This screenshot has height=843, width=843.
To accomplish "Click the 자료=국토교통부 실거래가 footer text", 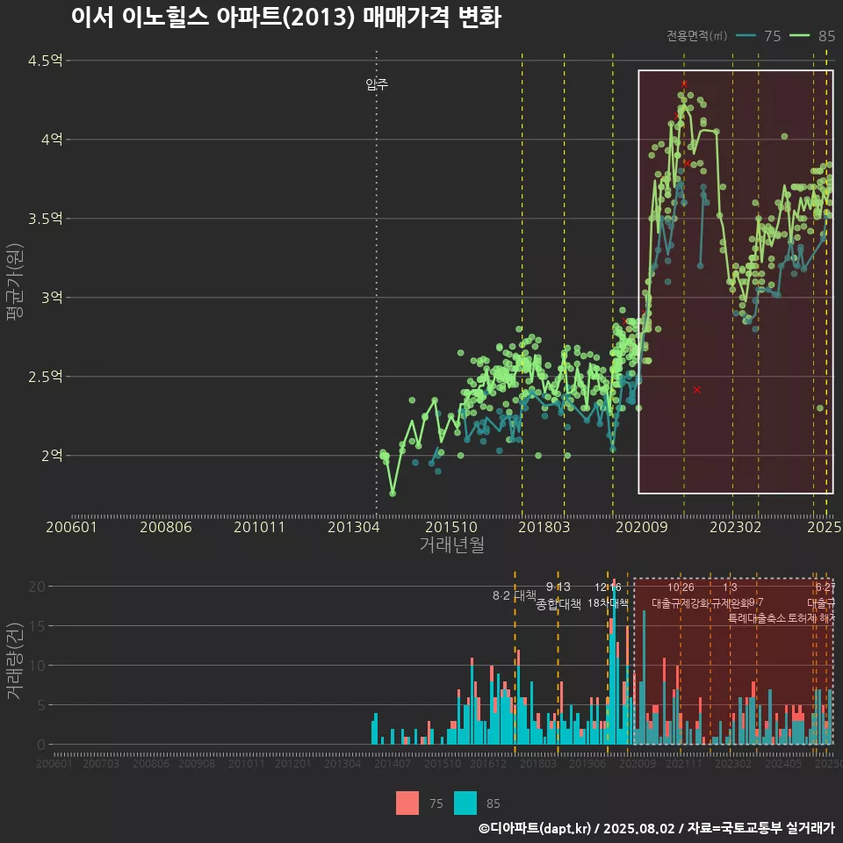I will (760, 828).
